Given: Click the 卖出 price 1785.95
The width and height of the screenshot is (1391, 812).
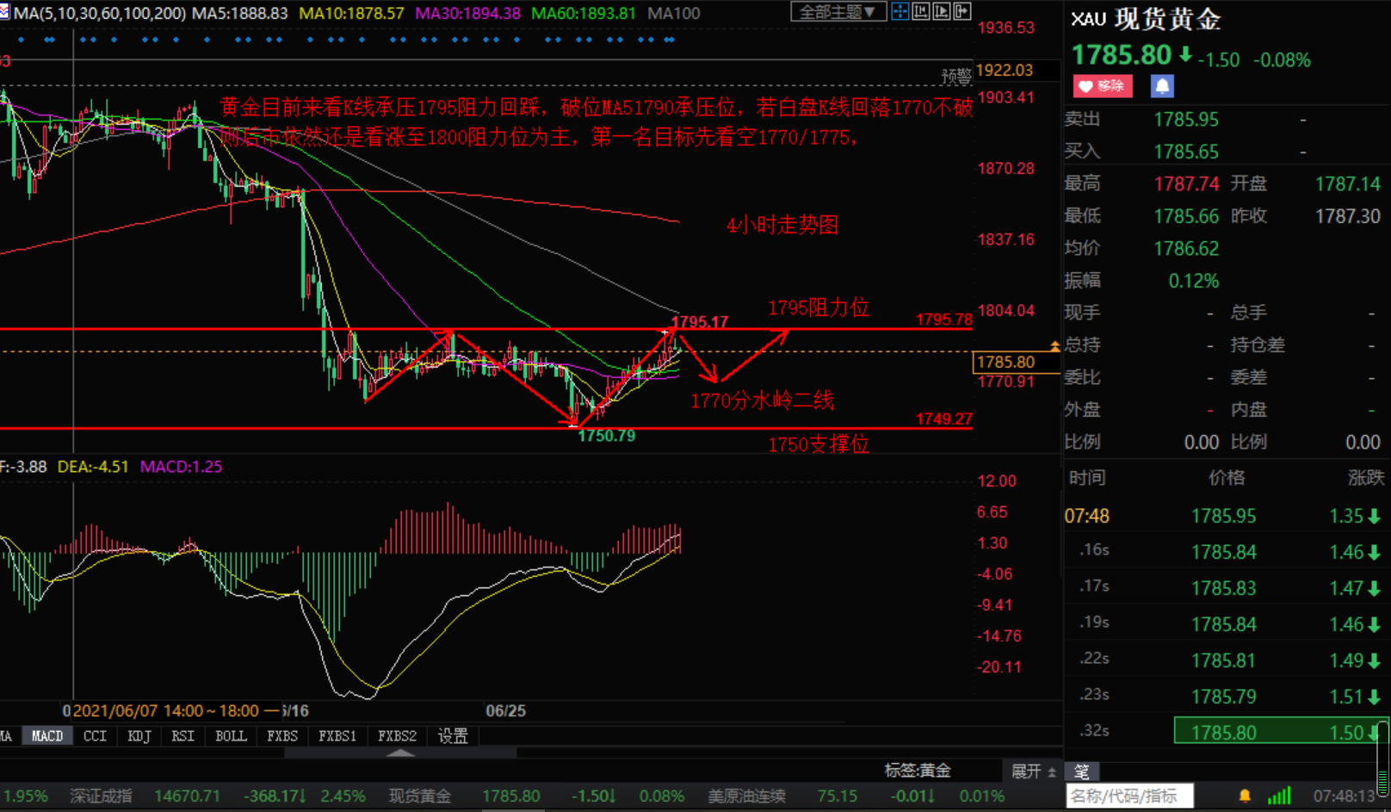Looking at the screenshot, I should (1186, 120).
